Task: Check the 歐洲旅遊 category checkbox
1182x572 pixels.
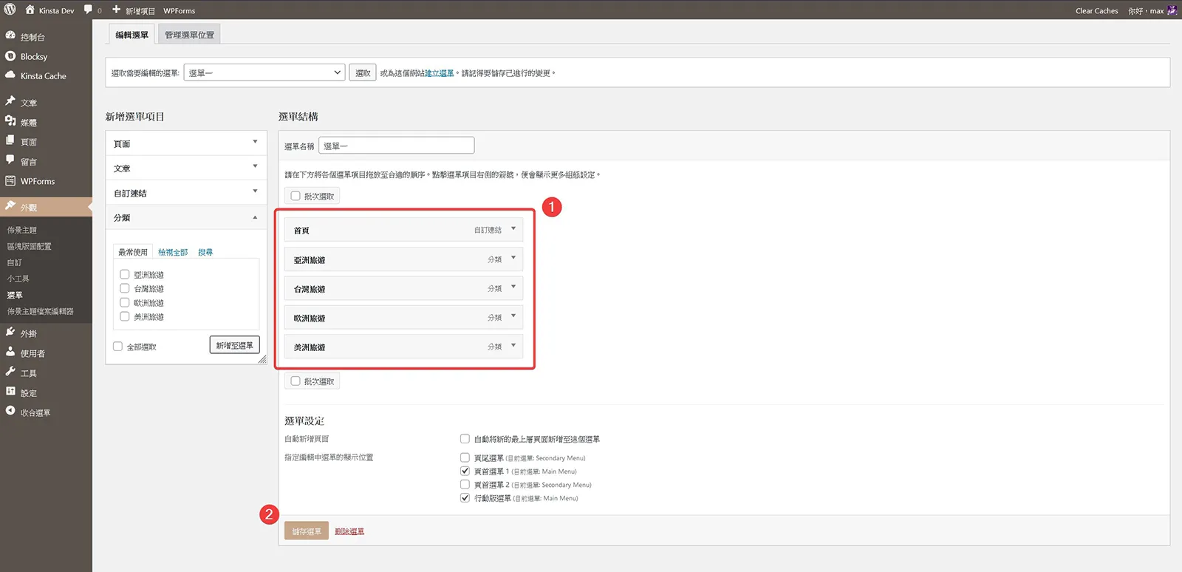Action: coord(125,302)
